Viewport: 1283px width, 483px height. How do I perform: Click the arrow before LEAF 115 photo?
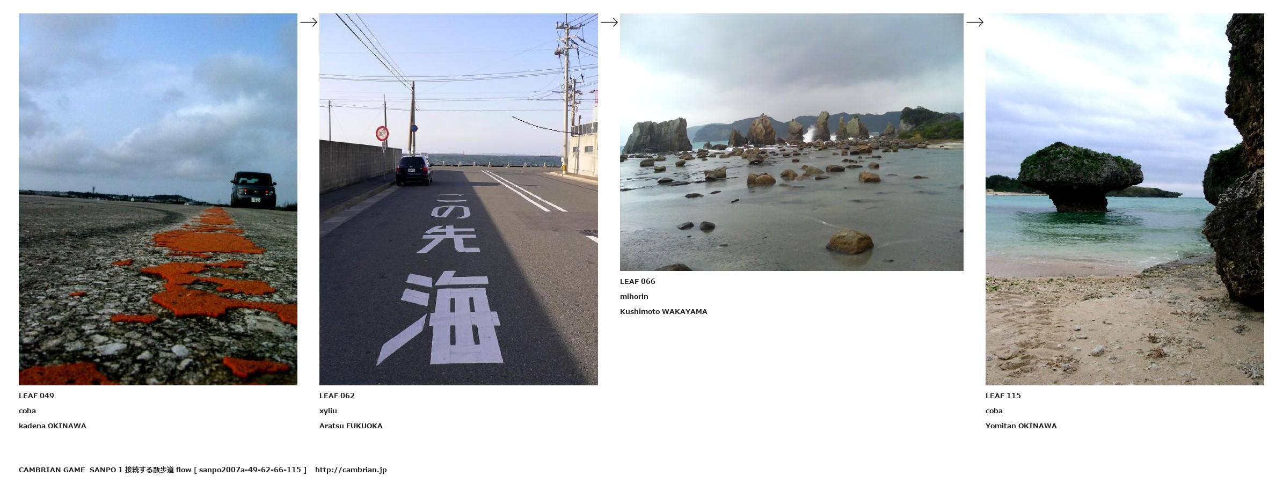[x=975, y=22]
